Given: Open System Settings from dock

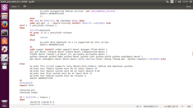Looking at the screenshot, I should pos(5,49).
